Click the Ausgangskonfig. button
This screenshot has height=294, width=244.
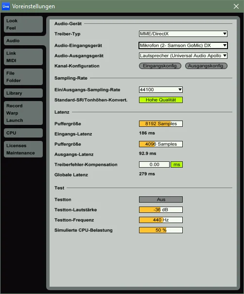pyautogui.click(x=206, y=66)
